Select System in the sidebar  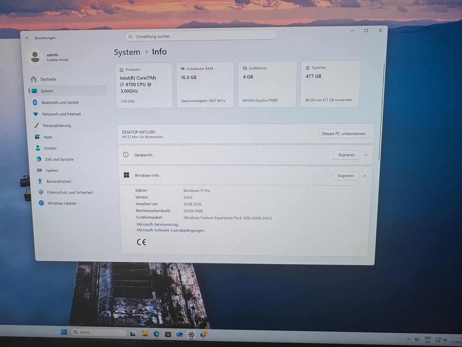tap(68, 91)
